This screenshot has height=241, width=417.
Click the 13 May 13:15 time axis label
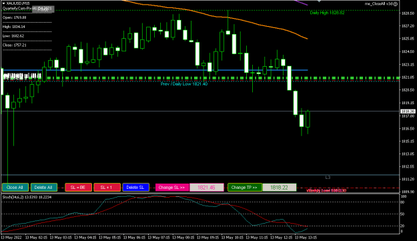306,237
